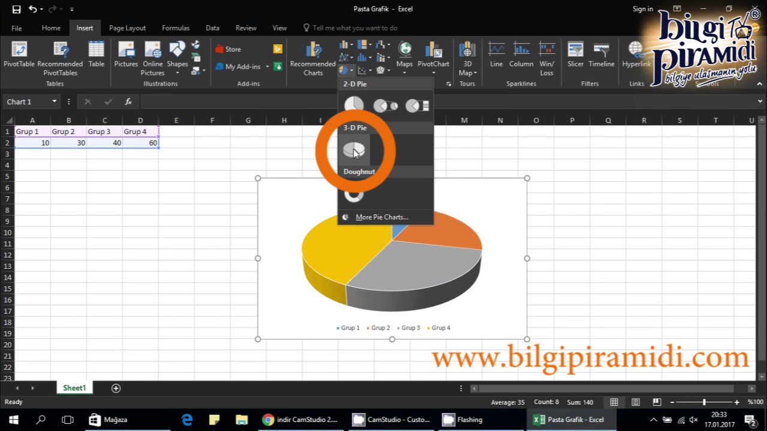Select the Doughnut chart option
This screenshot has height=431, width=767.
coord(354,194)
